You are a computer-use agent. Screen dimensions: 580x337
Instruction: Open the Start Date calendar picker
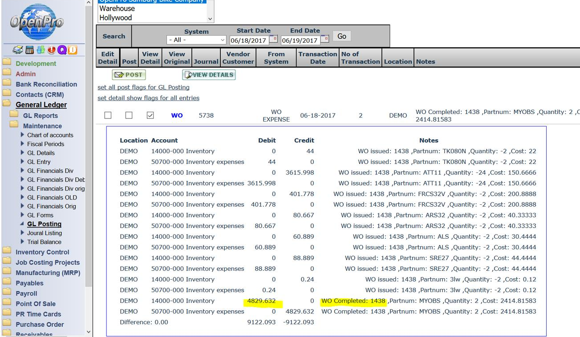pyautogui.click(x=274, y=39)
